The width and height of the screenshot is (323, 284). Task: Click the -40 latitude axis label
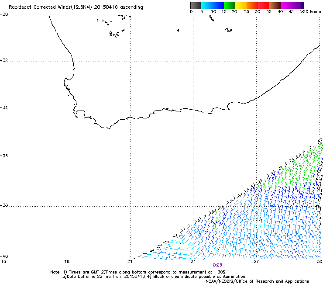point(4,256)
